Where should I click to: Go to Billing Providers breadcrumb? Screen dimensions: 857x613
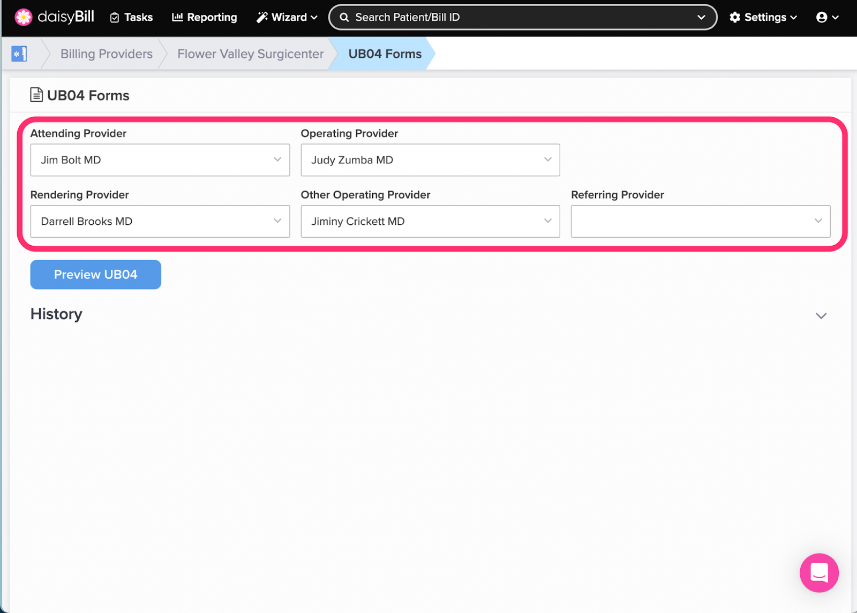point(107,54)
